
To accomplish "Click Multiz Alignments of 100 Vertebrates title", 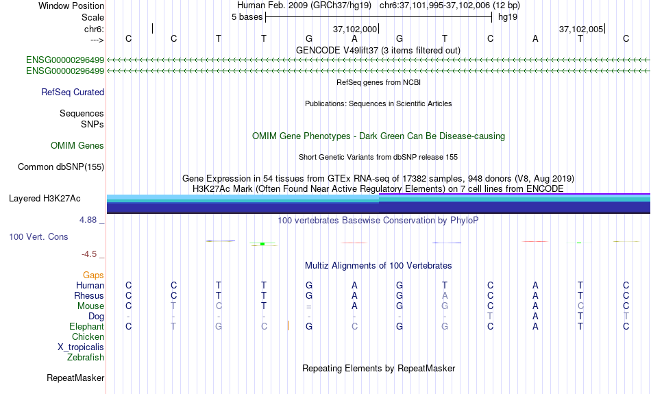I will tap(378, 266).
